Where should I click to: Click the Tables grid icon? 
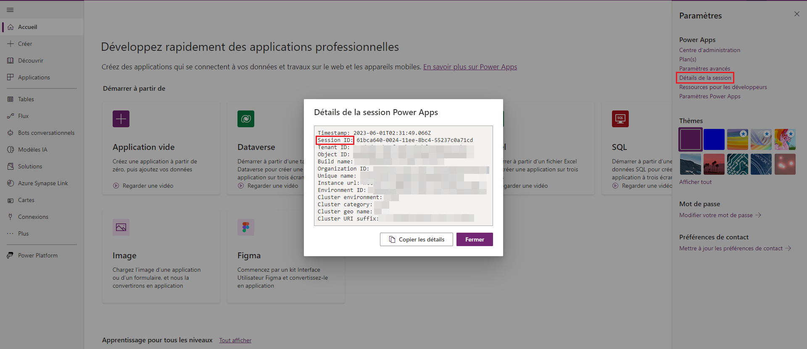click(x=11, y=99)
